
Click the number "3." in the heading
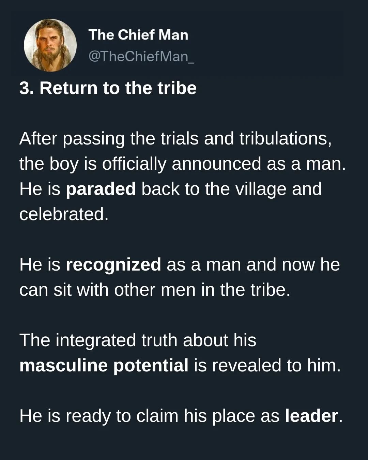point(27,88)
